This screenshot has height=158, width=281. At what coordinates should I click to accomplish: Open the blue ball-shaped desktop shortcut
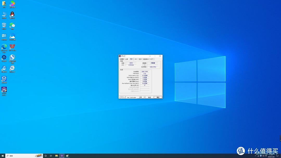(4, 69)
